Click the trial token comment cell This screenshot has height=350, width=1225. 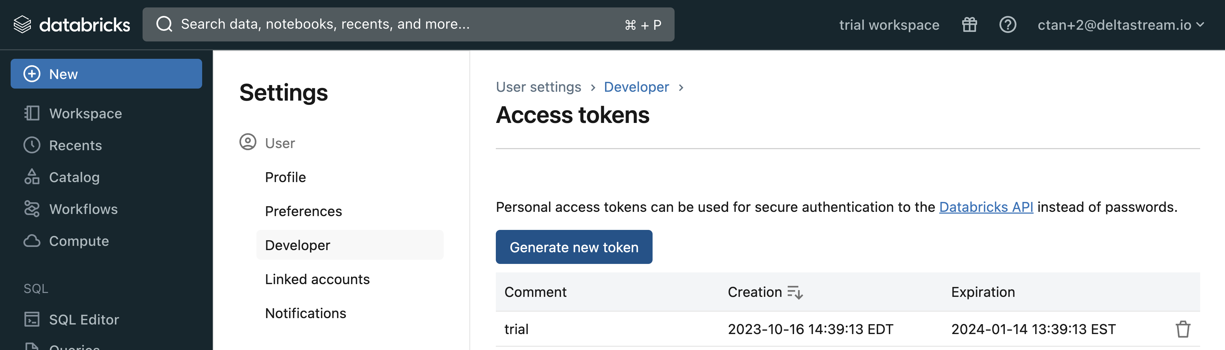516,329
